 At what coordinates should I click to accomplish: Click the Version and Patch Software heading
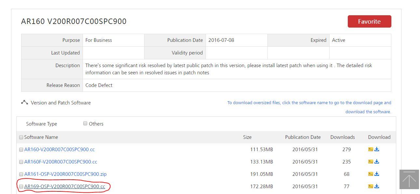click(61, 103)
